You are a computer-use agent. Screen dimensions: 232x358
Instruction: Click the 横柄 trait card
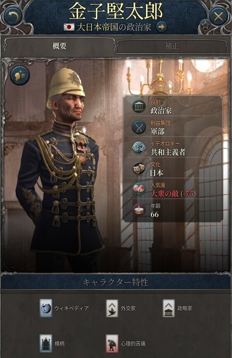click(46, 343)
